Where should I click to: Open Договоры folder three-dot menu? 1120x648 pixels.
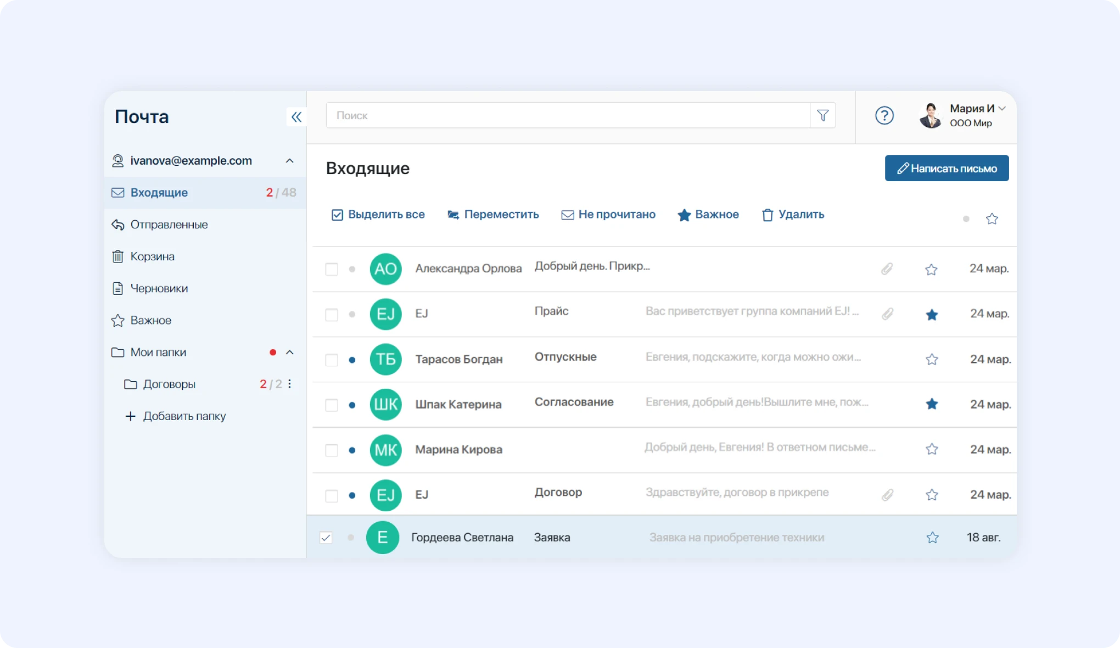tap(290, 384)
